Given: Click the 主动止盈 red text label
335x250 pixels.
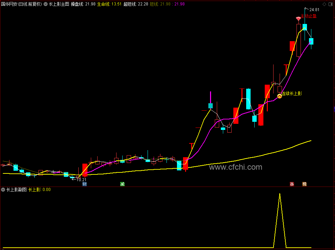Looking at the screenshot, I should (309, 16).
